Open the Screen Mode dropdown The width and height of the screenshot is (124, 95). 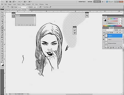point(30,2)
